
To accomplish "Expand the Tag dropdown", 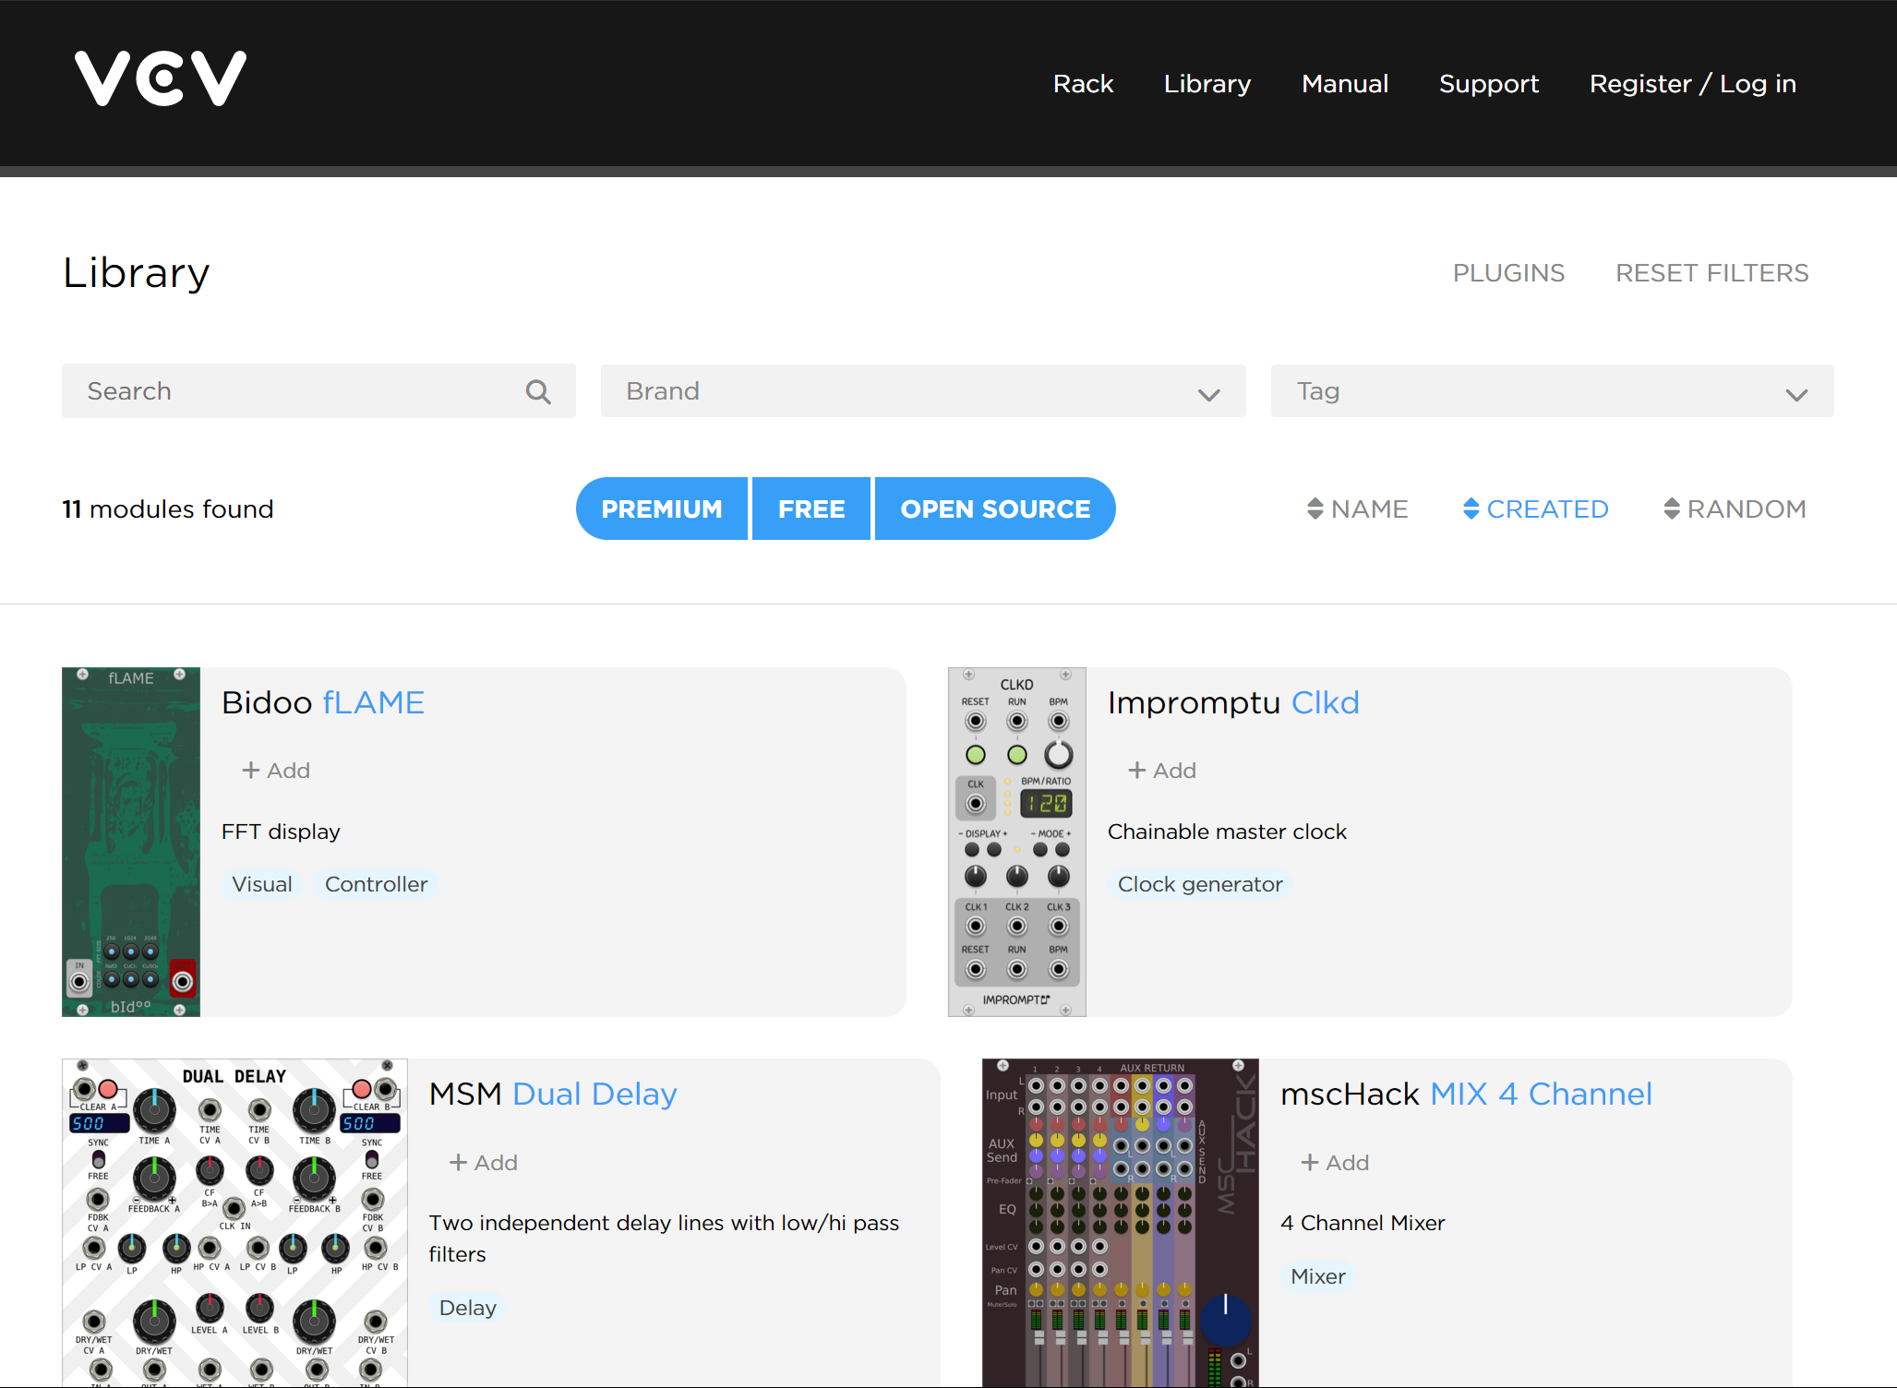I will pyautogui.click(x=1552, y=391).
